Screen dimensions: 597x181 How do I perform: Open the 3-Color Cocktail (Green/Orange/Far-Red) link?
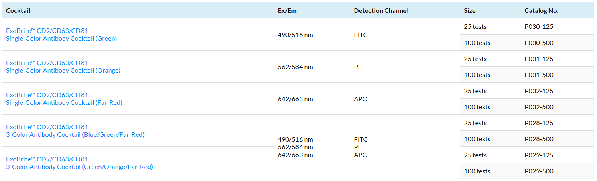[x=79, y=163]
